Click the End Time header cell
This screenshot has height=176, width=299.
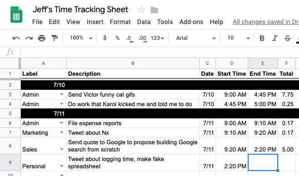click(263, 73)
